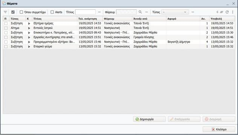The image size is (238, 135).
Task: Click the Θέματα speech bubble window icon
Action: click(4, 3)
